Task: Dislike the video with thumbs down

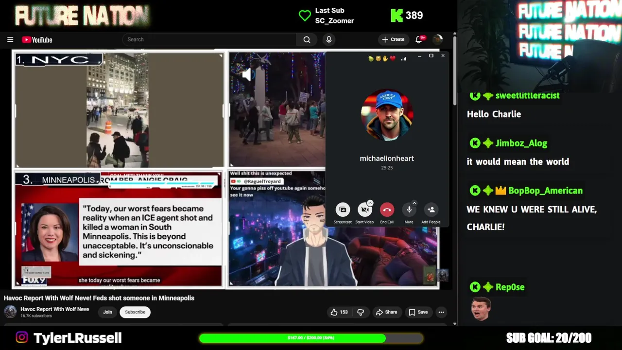Action: 361,312
